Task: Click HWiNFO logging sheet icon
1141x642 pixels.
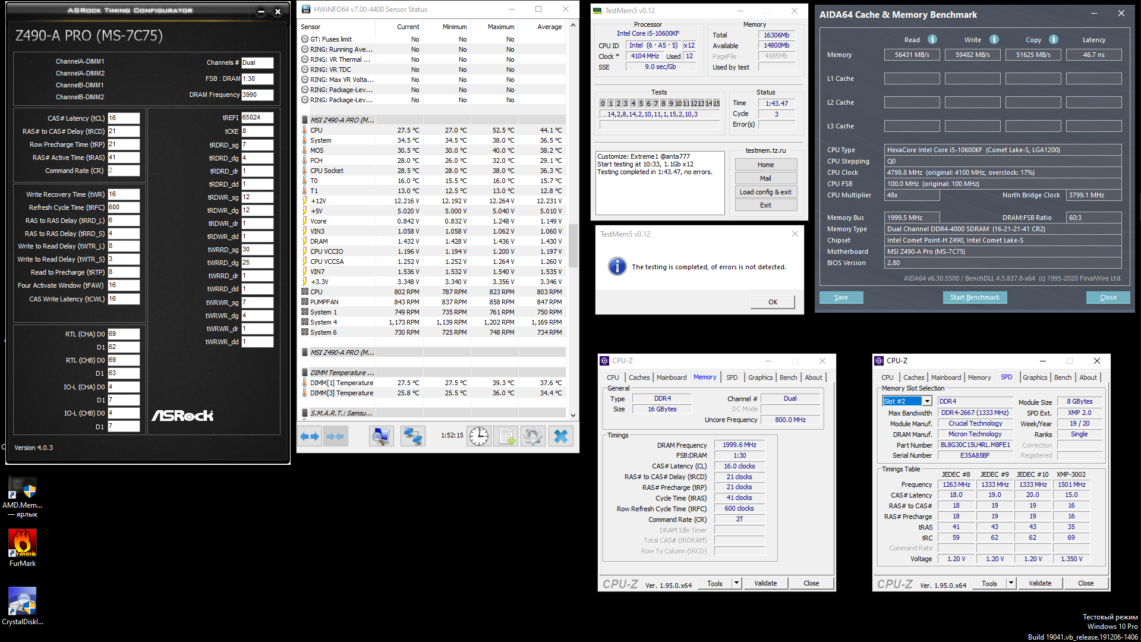Action: (506, 437)
